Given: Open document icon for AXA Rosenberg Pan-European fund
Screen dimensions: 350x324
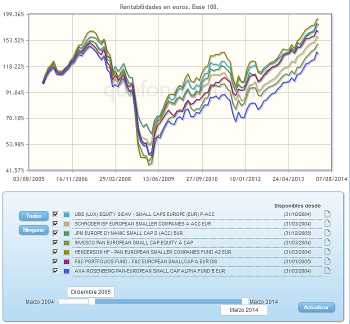Looking at the screenshot, I should tap(327, 270).
